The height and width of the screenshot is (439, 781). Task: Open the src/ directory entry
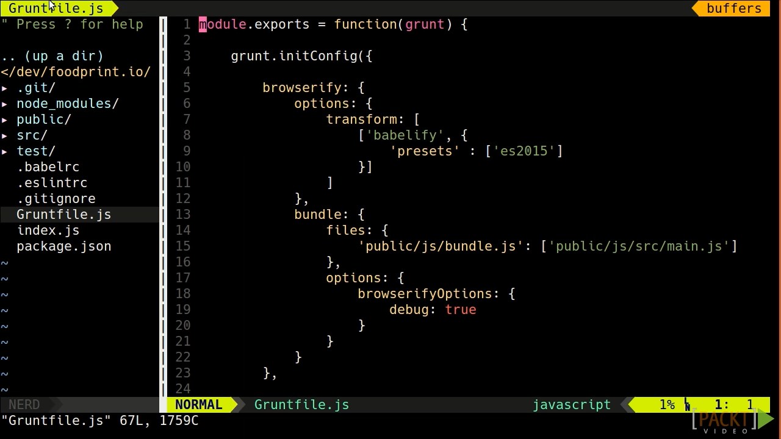32,135
